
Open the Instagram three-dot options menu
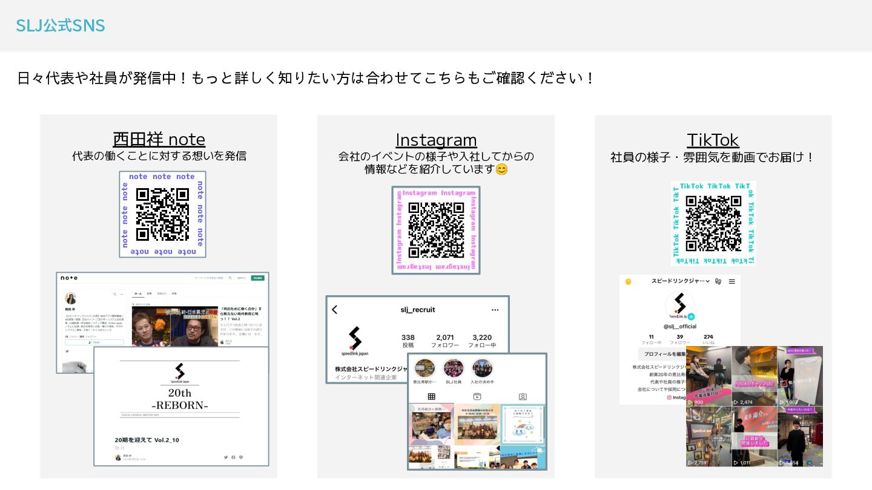point(495,310)
